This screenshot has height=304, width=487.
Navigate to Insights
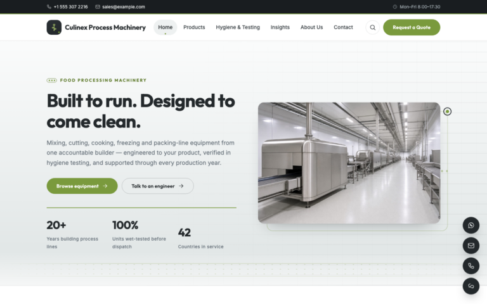280,27
